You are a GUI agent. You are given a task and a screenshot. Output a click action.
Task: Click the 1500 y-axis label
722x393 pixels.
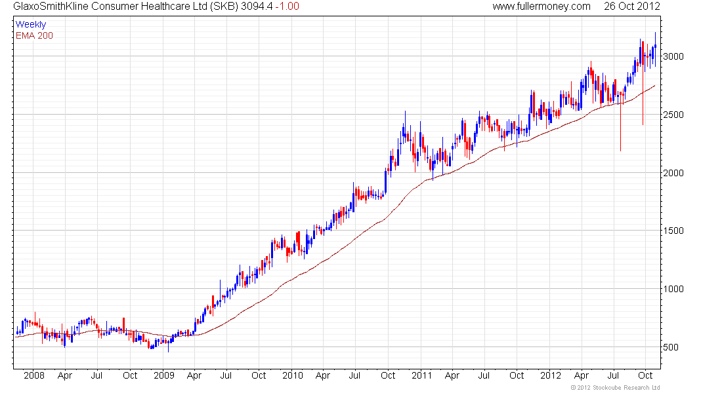coord(673,231)
